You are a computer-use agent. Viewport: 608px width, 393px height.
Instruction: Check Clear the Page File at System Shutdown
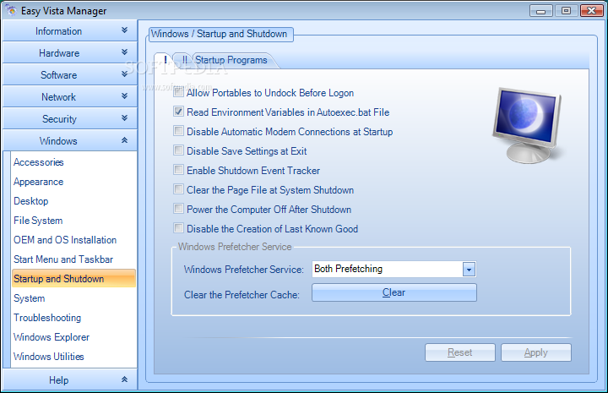click(178, 189)
